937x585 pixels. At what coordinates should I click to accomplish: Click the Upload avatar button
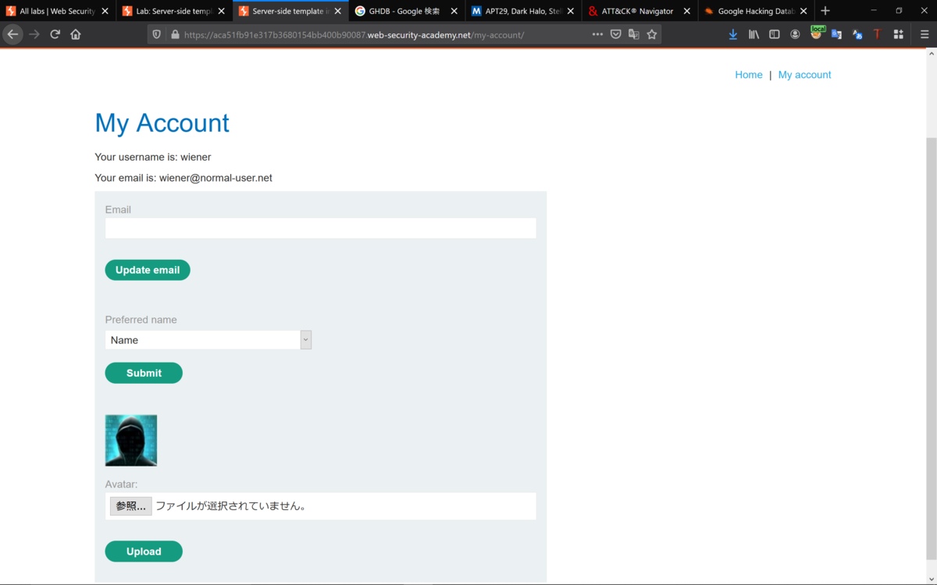click(x=144, y=551)
